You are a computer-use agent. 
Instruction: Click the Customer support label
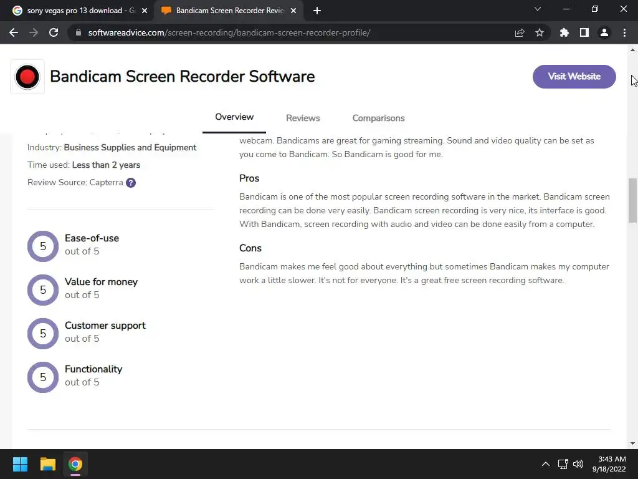(x=105, y=326)
